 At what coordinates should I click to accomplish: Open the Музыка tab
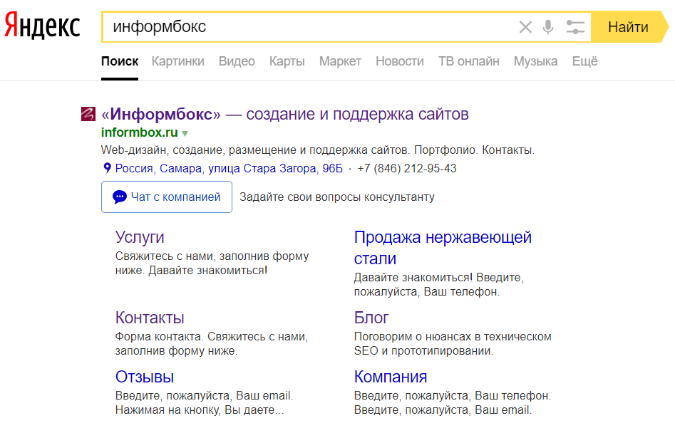535,61
